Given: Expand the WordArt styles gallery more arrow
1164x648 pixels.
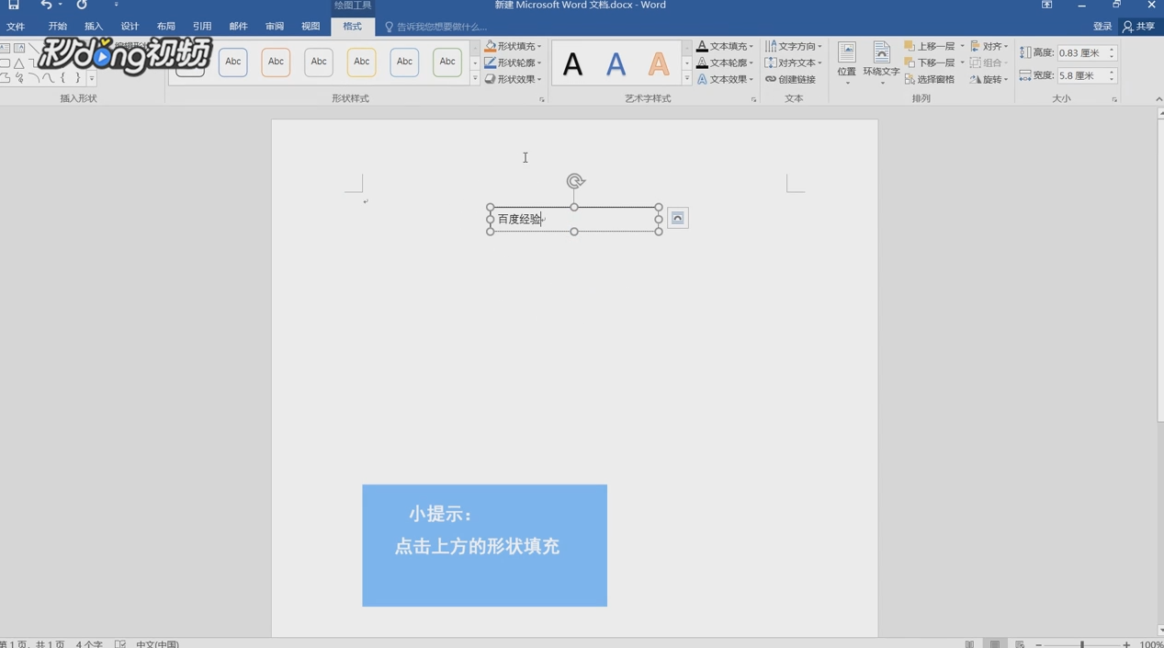Looking at the screenshot, I should [x=686, y=79].
